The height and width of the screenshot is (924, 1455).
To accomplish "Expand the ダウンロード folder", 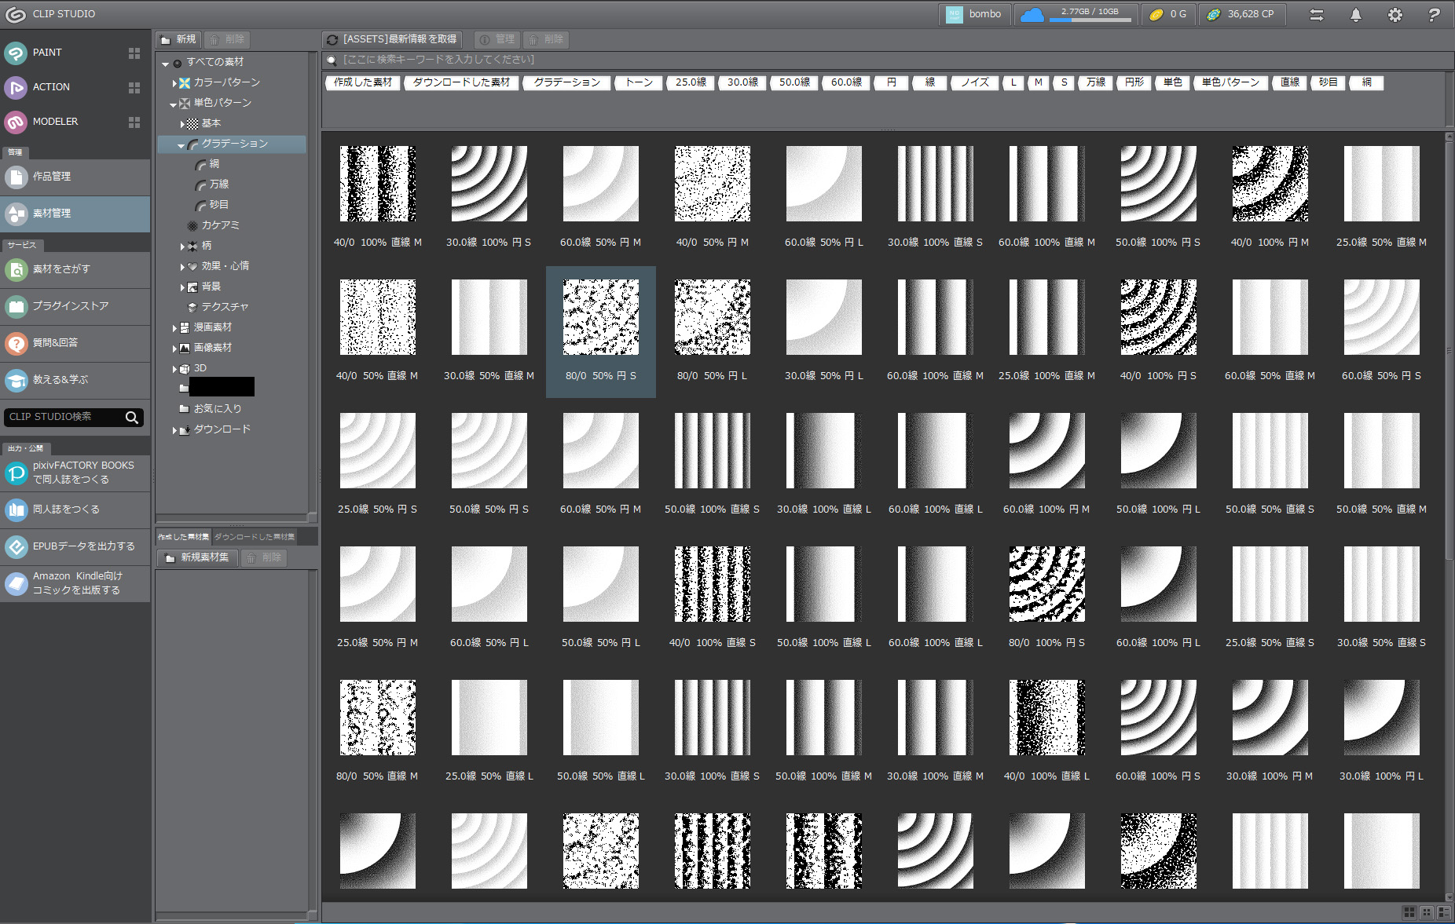I will pyautogui.click(x=174, y=430).
